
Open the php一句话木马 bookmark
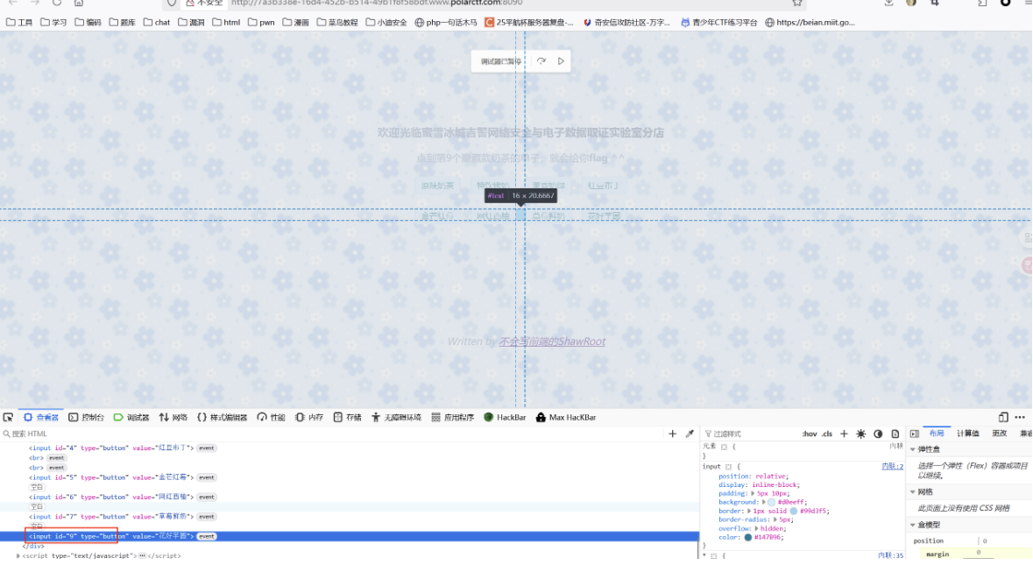[446, 23]
